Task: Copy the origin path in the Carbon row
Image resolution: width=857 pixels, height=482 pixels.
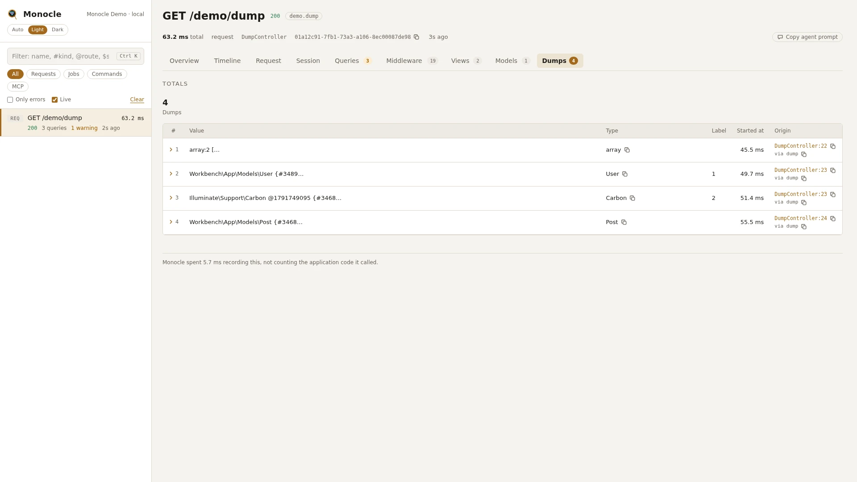Action: (x=833, y=195)
